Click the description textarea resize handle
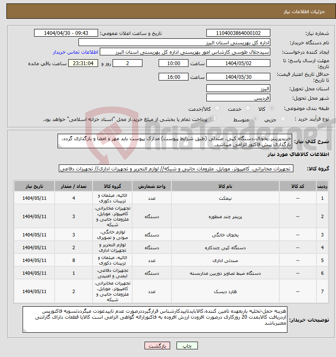The height and width of the screenshot is (357, 336). [x=60, y=146]
